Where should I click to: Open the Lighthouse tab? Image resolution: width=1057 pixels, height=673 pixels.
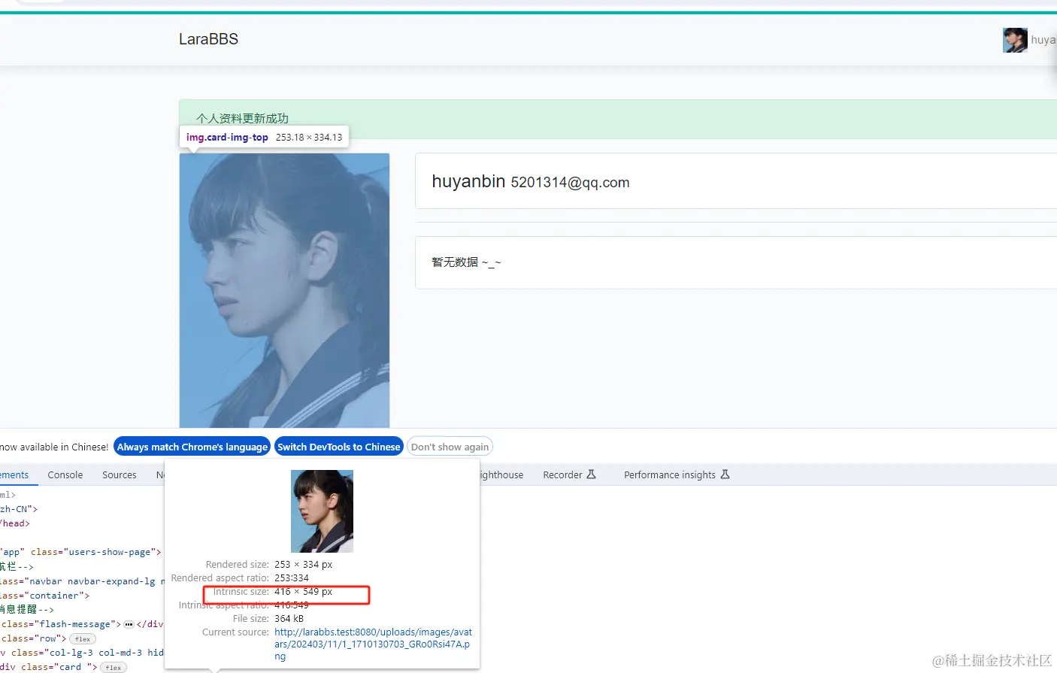point(501,474)
